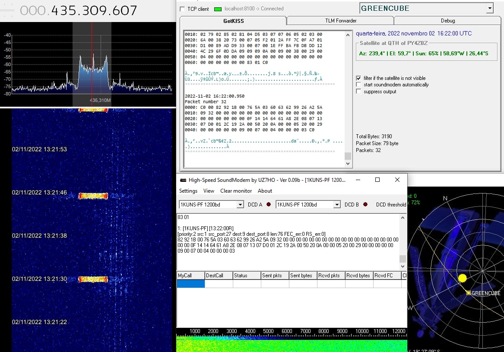Screen dimensions: 504x352
Task: Uncheck filter if satellite is not visible
Action: pos(358,78)
